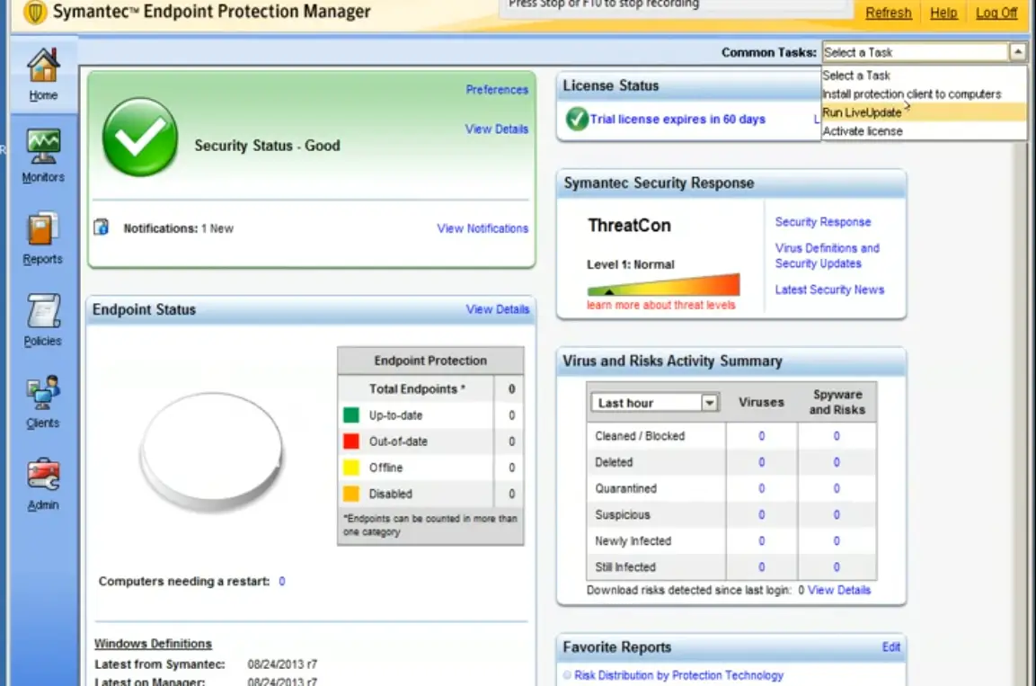
Task: Click the Symantec shield logo
Action: [x=34, y=12]
